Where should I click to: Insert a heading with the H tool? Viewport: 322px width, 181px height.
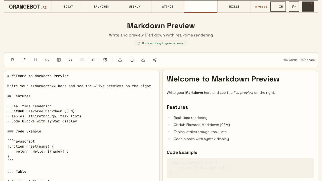[x=36, y=60]
